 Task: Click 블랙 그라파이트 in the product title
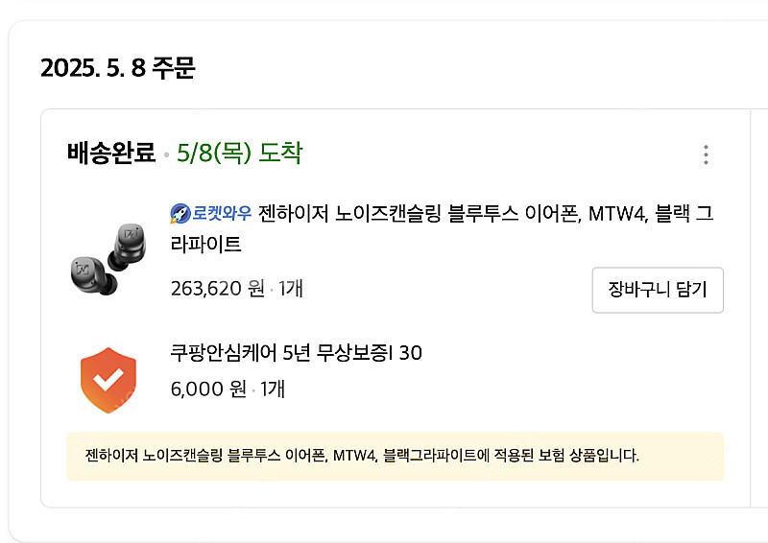685,214
